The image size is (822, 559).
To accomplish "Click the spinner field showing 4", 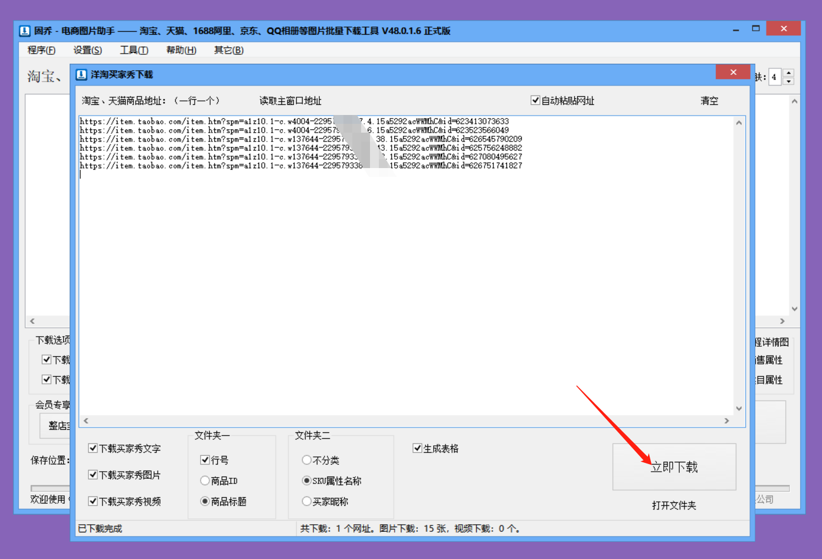I will coord(775,77).
